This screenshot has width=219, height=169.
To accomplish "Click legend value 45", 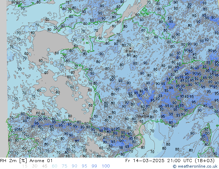I will [45, 166].
